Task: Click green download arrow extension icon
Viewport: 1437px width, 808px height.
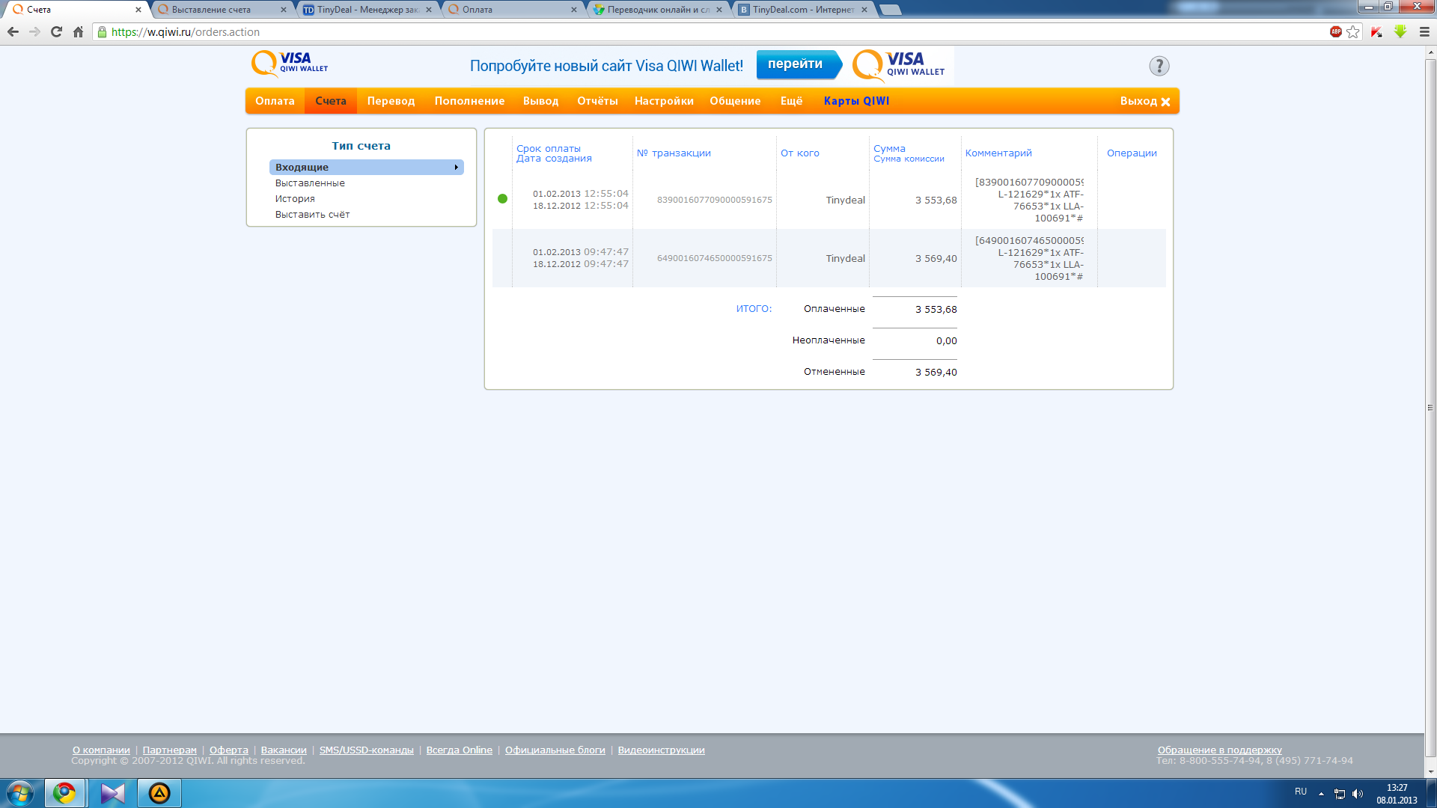Action: tap(1400, 31)
